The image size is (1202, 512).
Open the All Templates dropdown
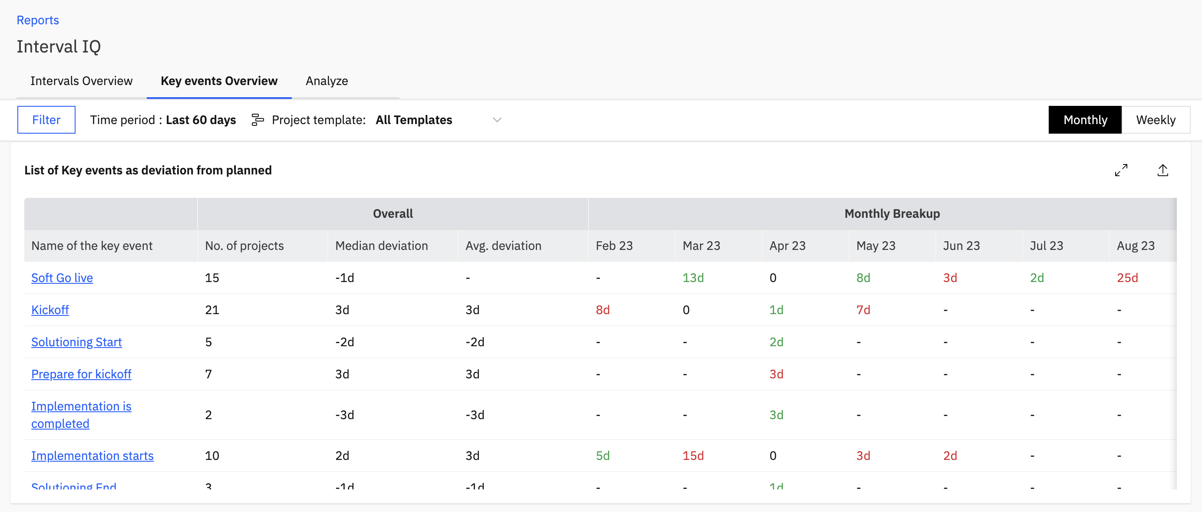413,120
